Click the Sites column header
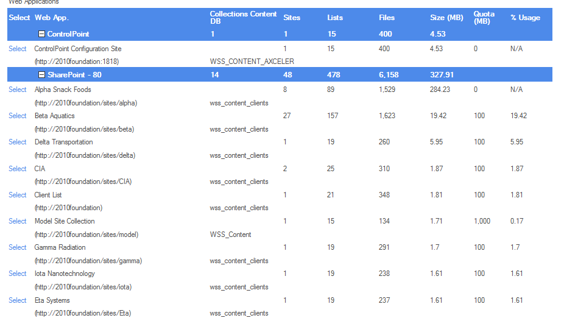This screenshot has height=318, width=564. 292,18
